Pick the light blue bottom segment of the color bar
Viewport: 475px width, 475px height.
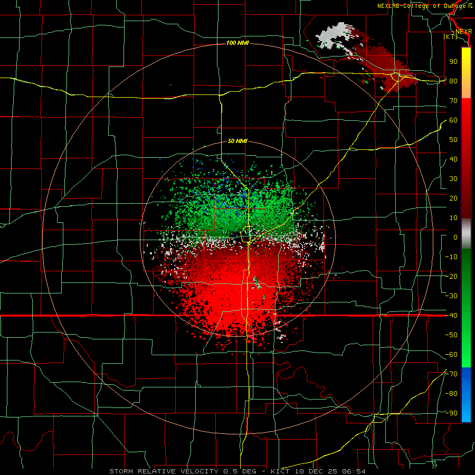[x=466, y=412]
